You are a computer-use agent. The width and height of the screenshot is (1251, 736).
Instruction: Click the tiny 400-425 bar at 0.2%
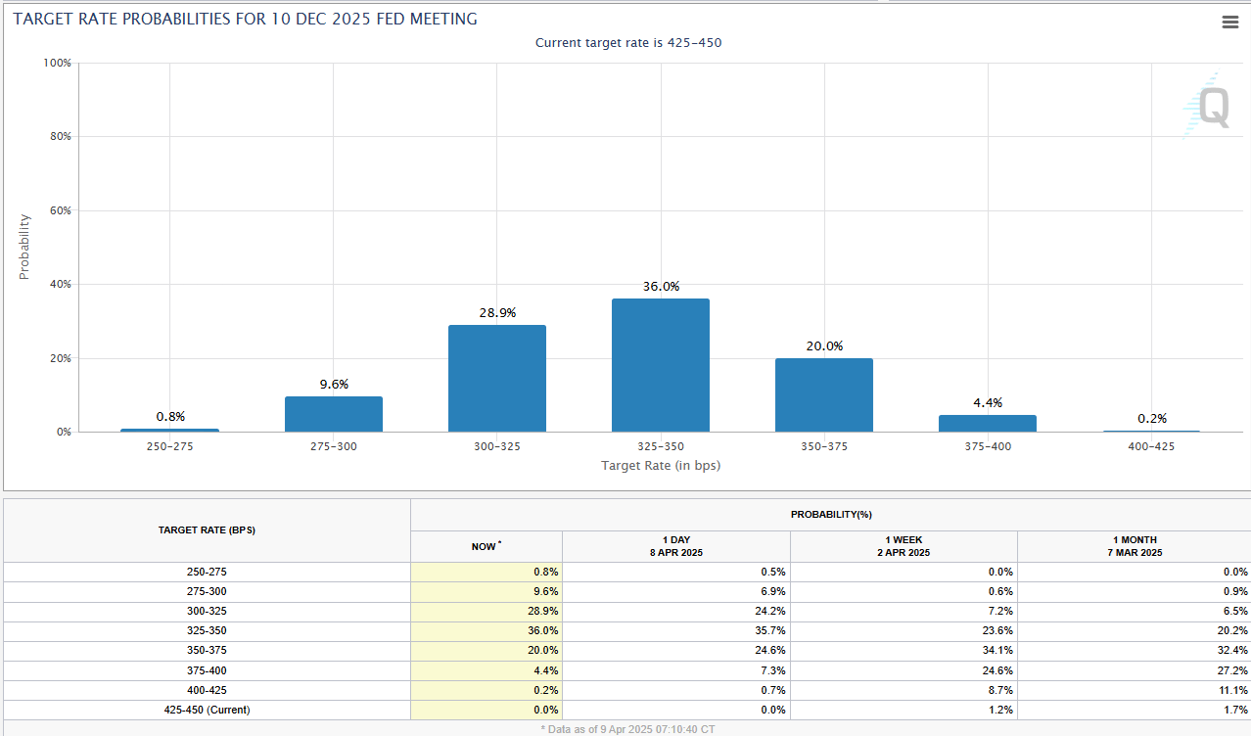[1150, 431]
